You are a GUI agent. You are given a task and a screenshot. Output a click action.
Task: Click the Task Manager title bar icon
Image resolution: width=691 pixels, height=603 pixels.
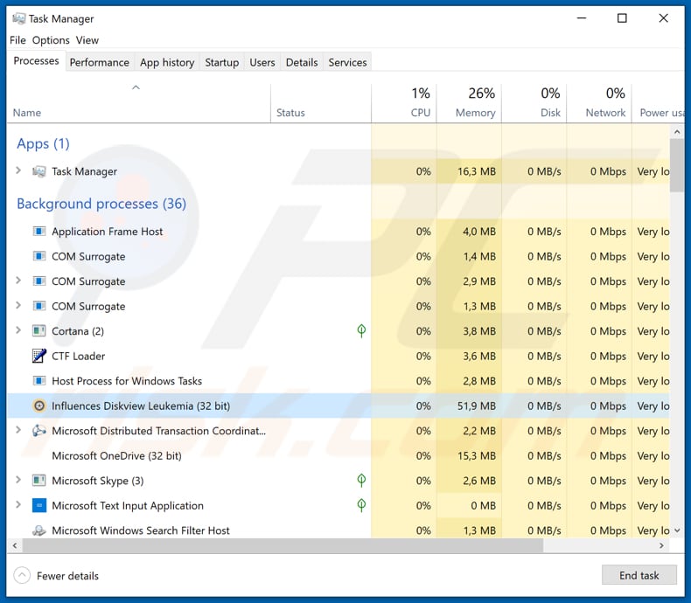coord(18,18)
